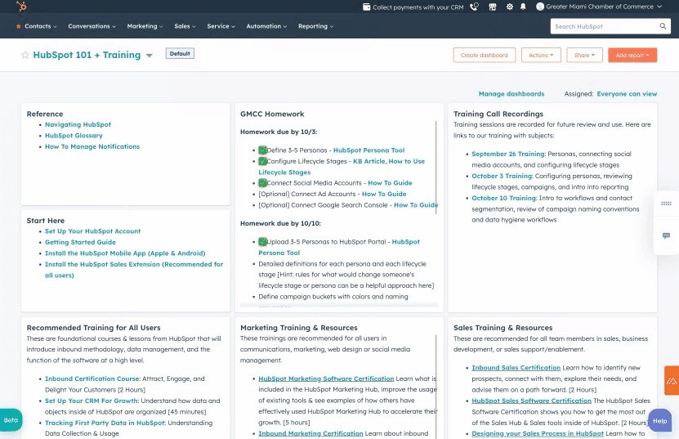Screen dimensions: 679x439
Task: Click the green check beside Upload 3-5 Personas
Action: click(262, 242)
